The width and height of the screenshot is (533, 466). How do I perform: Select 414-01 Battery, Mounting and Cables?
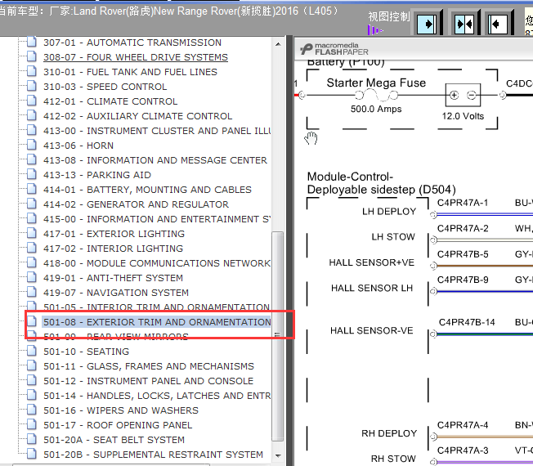(x=147, y=190)
